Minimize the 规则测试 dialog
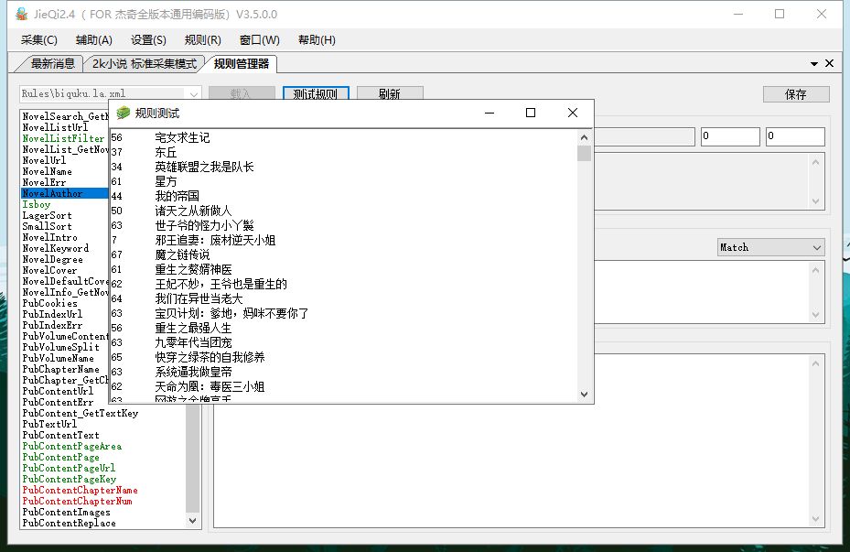This screenshot has width=850, height=552. tap(490, 113)
